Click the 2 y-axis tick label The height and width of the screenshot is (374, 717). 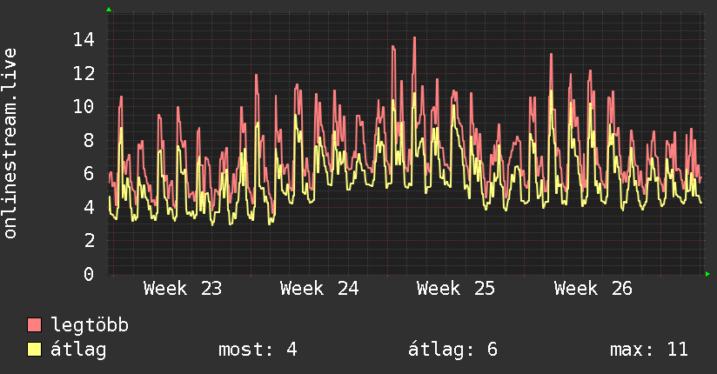(x=89, y=241)
